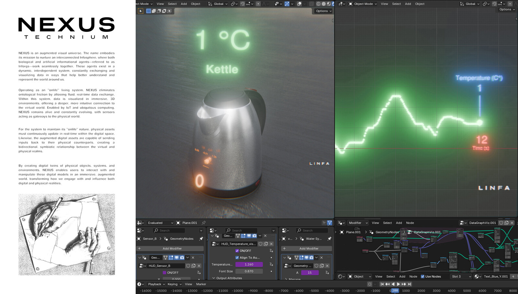Open Options dropdown in left viewport

point(323,11)
